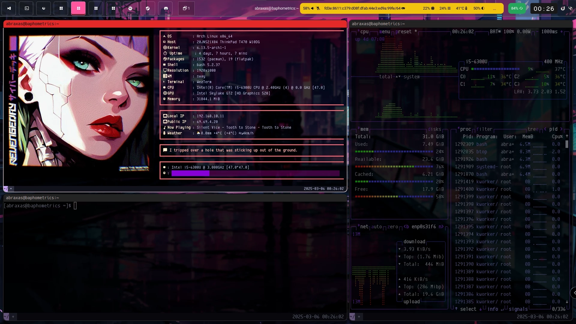576x324 pixels.
Task: Click the IPv6 network address module
Action: pyautogui.click(x=364, y=8)
